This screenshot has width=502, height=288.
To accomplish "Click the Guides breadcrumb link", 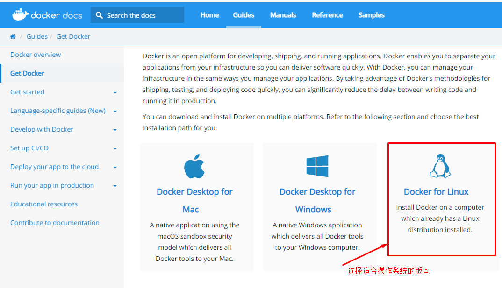I will [x=37, y=36].
